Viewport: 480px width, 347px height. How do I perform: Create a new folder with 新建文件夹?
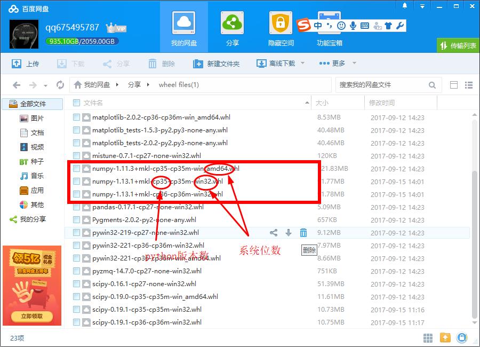[216, 64]
